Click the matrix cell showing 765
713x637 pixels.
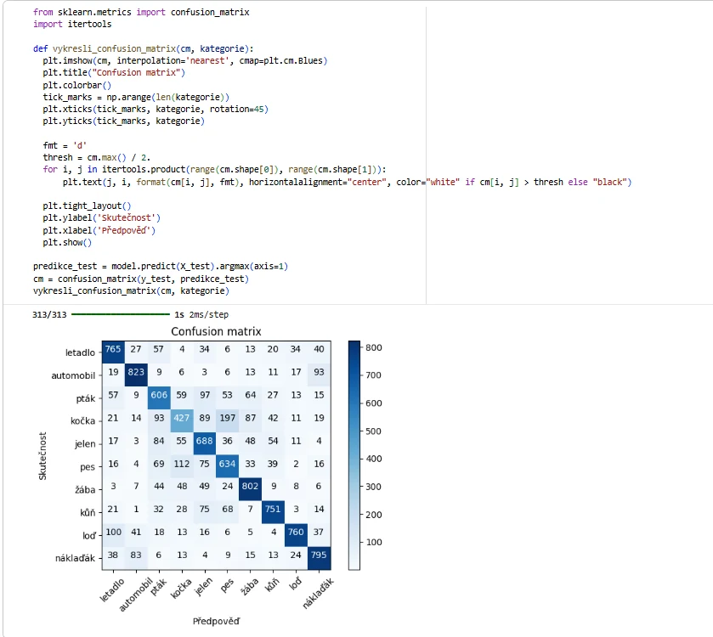click(x=113, y=352)
